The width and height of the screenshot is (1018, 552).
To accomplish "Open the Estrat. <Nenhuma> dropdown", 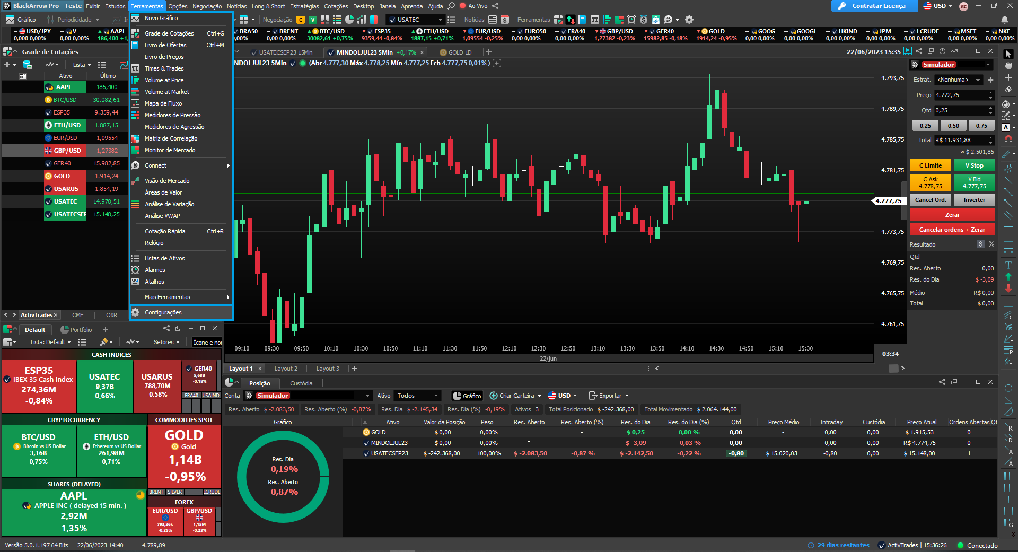I will [x=959, y=80].
